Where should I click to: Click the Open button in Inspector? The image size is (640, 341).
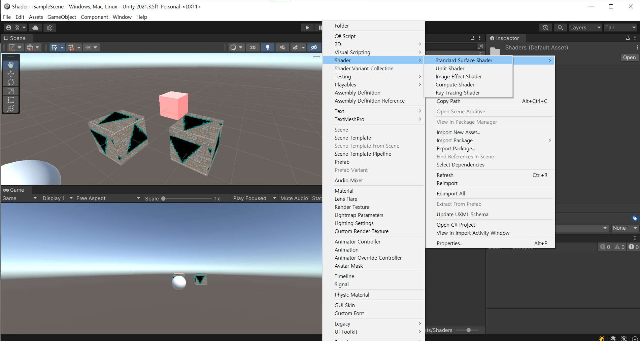coord(629,58)
